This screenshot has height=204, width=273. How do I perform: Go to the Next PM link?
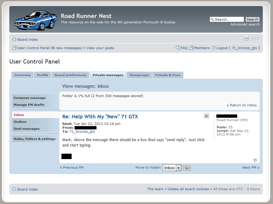click(249, 168)
